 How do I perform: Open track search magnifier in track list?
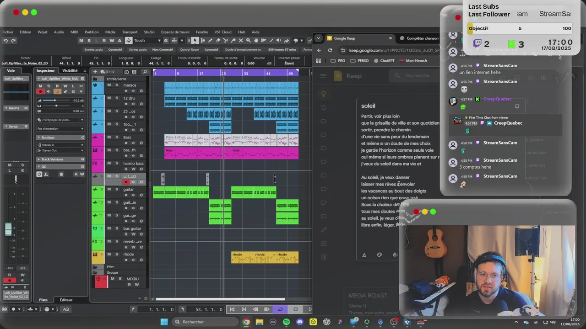click(x=145, y=72)
